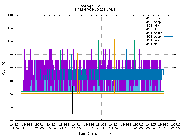
Task: Click the 140 y-axis tick label
Action: 10,15
